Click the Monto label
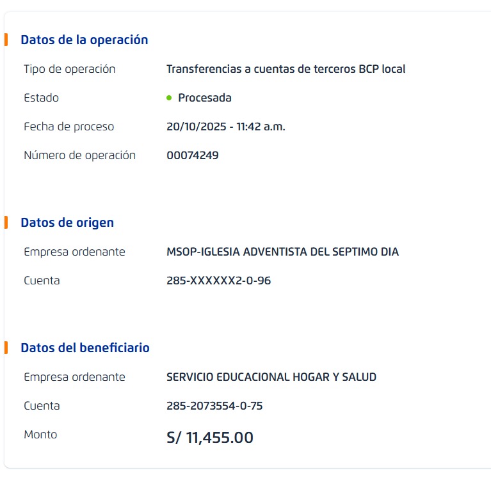491x478 pixels. [x=40, y=435]
